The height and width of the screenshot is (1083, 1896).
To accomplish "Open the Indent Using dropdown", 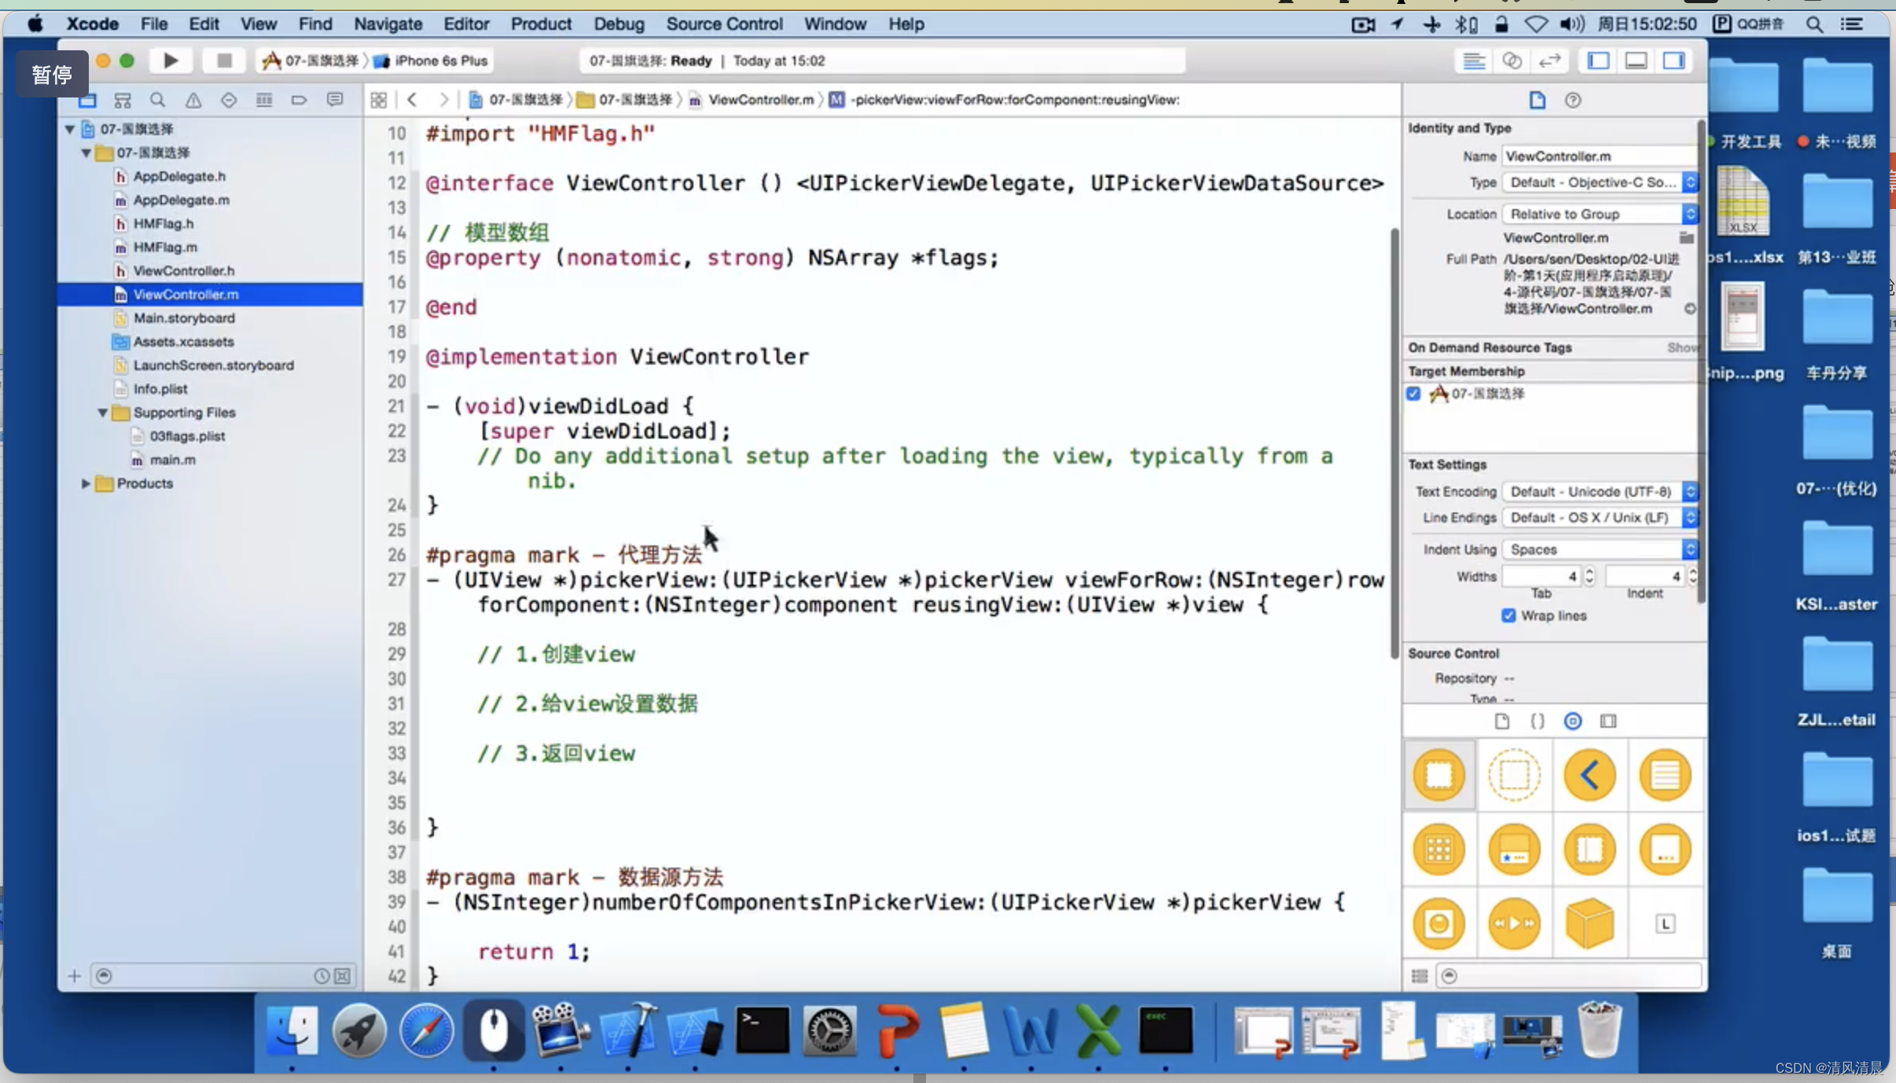I will [1600, 549].
